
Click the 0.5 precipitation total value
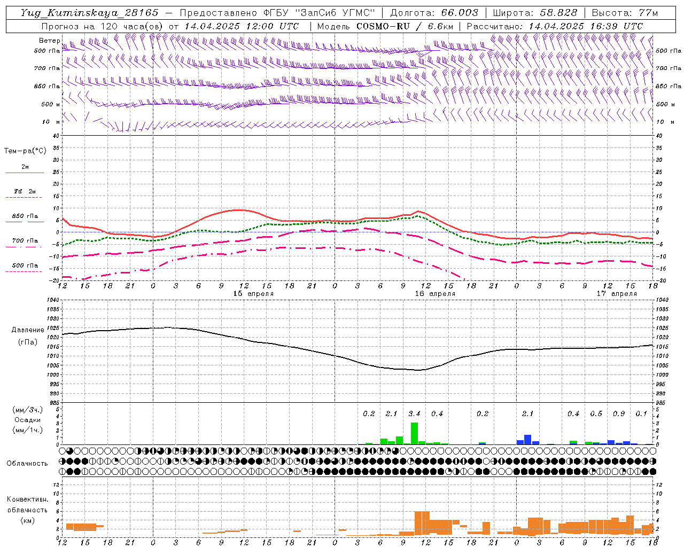596,413
